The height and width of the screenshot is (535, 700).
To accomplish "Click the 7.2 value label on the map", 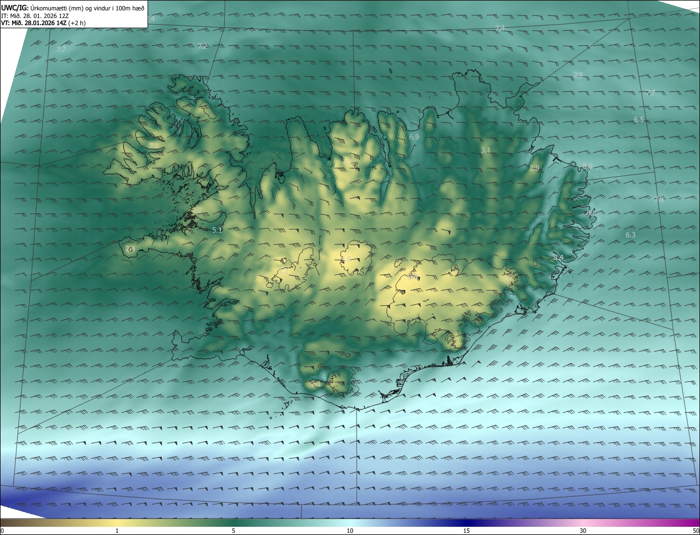I will pos(202,46).
